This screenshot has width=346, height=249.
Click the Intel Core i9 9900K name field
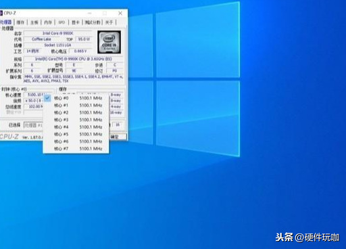[58, 33]
